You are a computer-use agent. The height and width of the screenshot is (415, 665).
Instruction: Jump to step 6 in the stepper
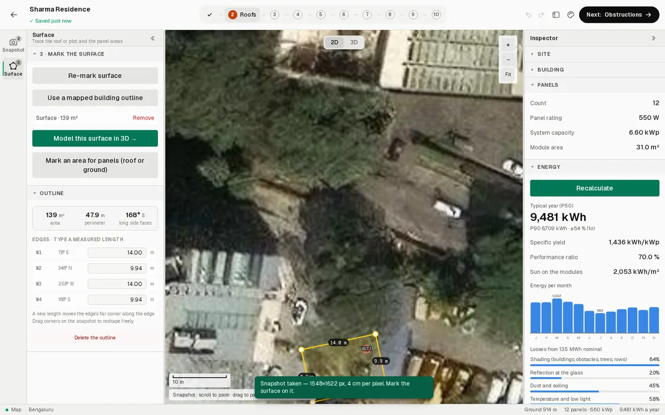pyautogui.click(x=344, y=15)
